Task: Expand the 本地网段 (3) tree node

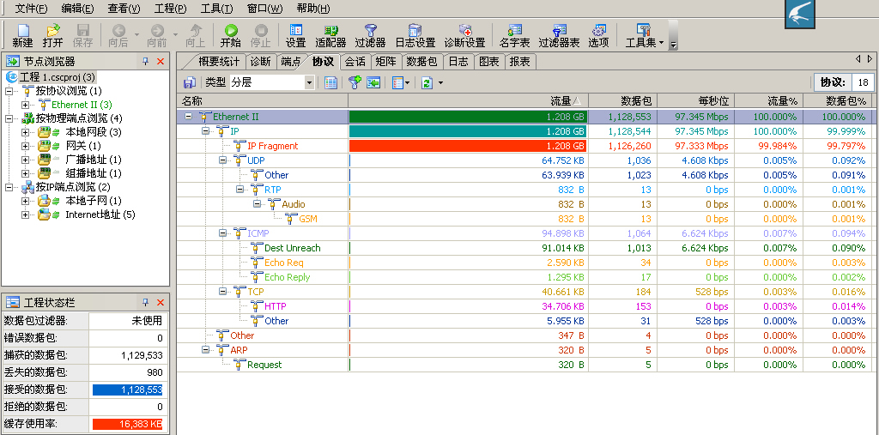Action: [26, 132]
